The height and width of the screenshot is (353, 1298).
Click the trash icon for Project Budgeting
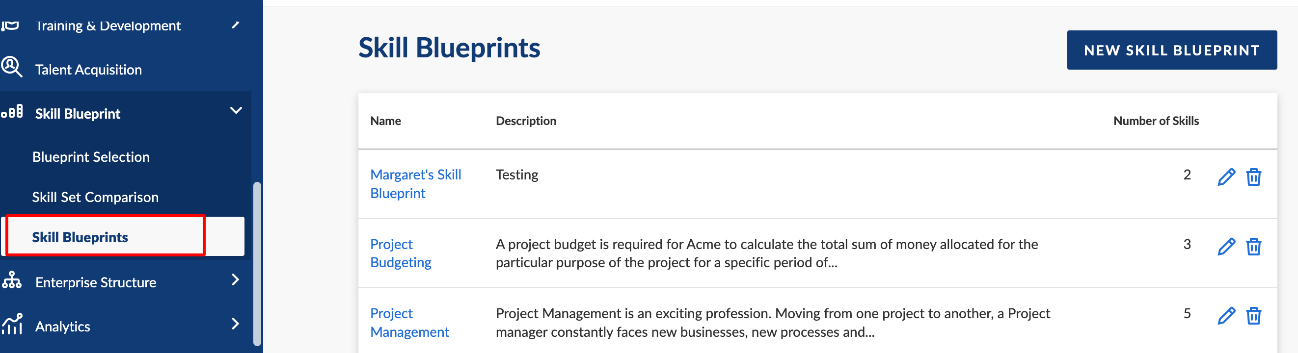[x=1253, y=246]
